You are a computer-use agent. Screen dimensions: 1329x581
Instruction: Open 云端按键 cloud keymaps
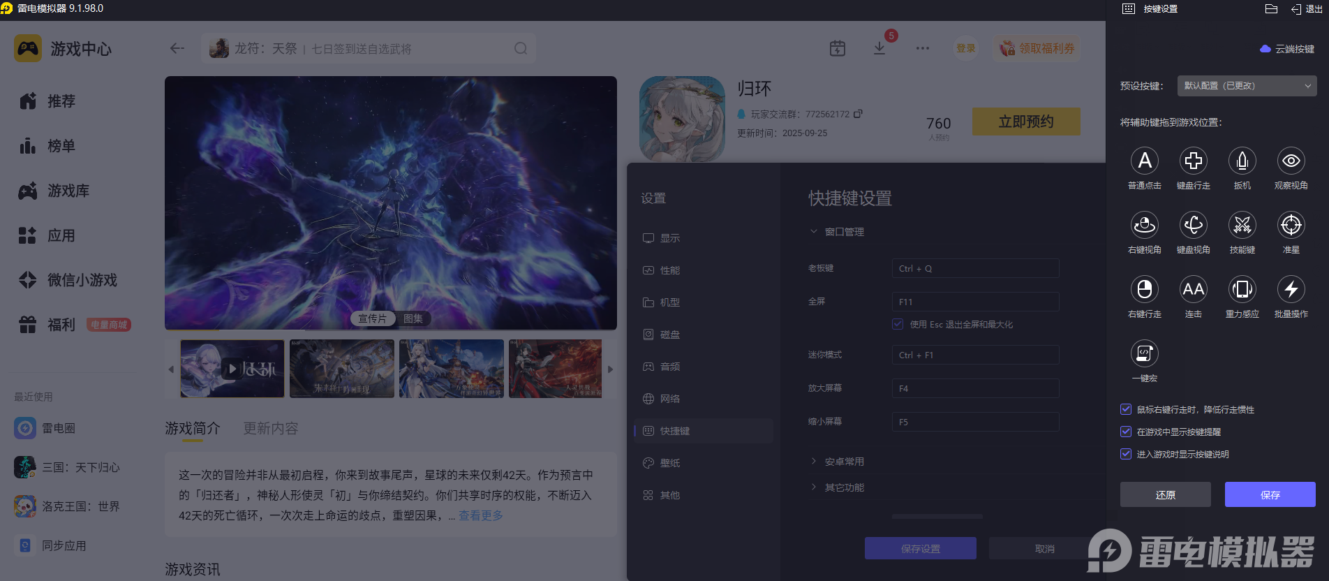[x=1287, y=49]
